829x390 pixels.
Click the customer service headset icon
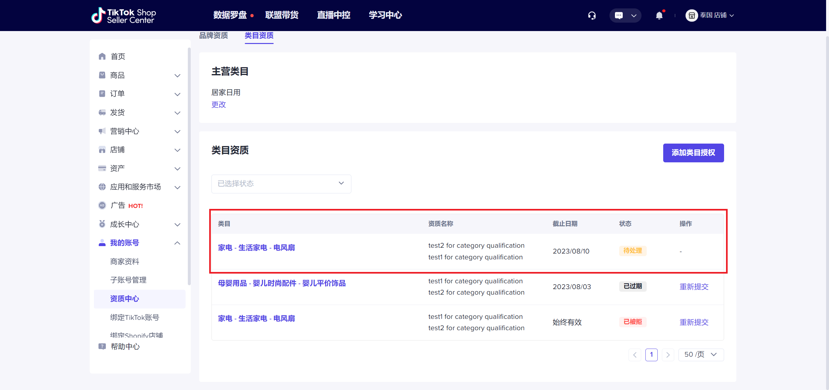pos(592,15)
